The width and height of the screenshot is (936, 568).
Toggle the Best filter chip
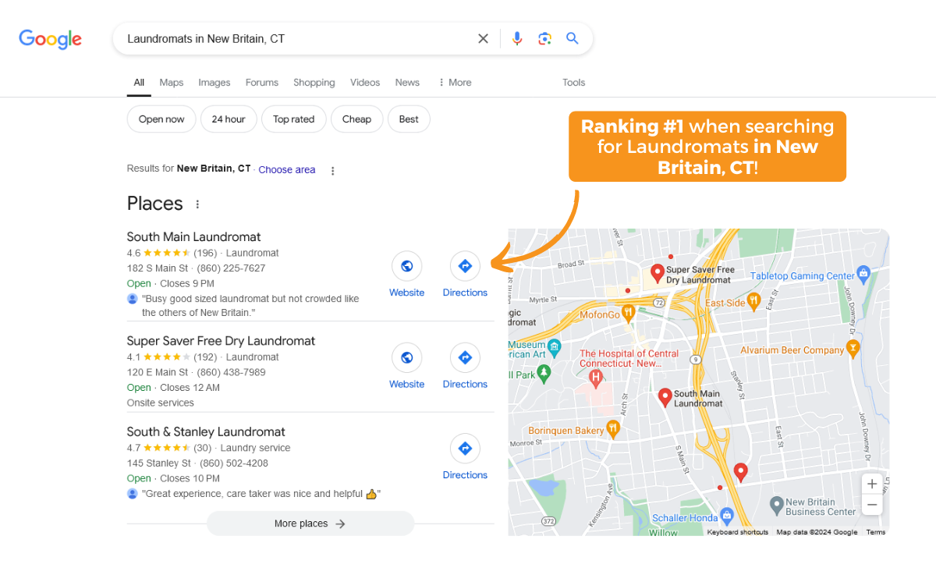(x=409, y=119)
